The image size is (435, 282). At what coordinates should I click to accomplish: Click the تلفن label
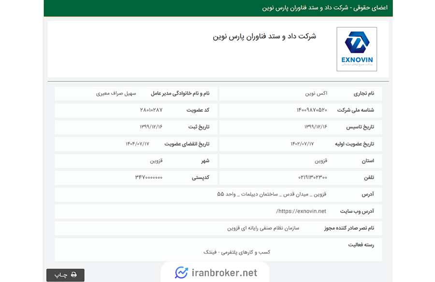(x=369, y=178)
